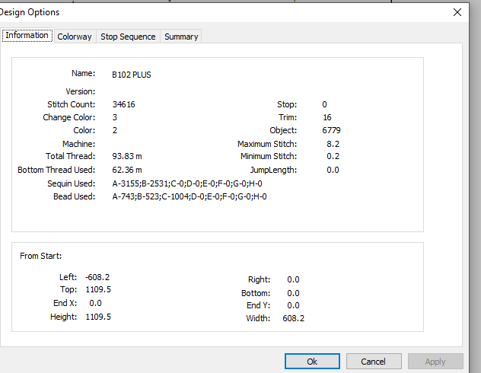Click the Trim value 16
The width and height of the screenshot is (481, 373).
327,117
